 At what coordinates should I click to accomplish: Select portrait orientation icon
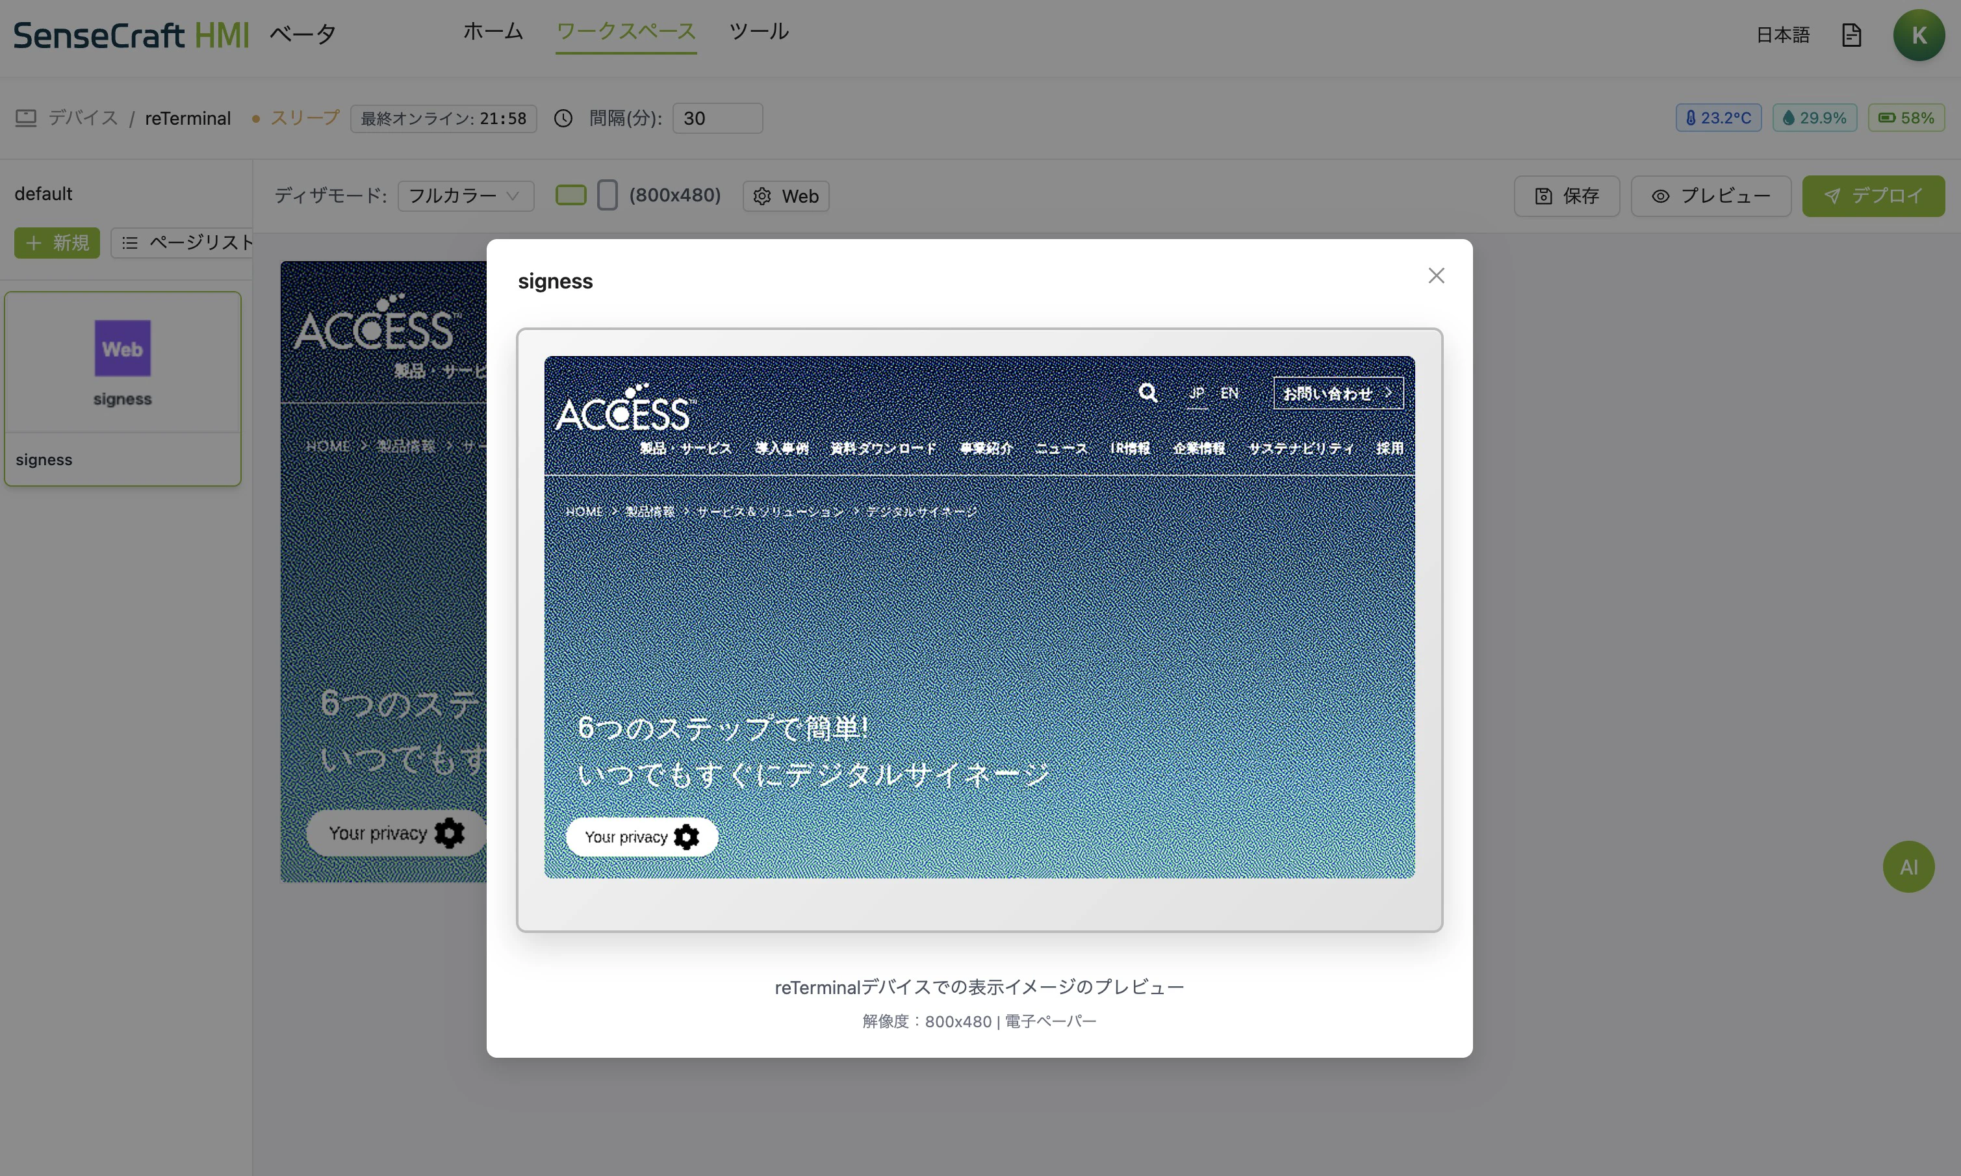tap(607, 195)
